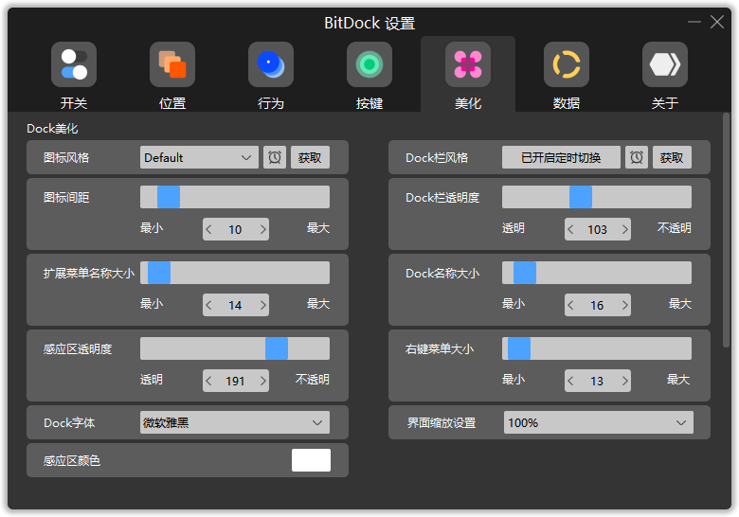Select the 美化 pink flower icon

(468, 64)
